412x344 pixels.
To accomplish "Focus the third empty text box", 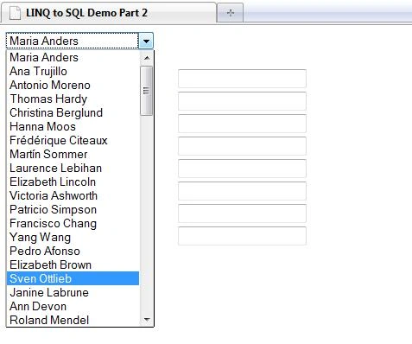I will coord(242,124).
